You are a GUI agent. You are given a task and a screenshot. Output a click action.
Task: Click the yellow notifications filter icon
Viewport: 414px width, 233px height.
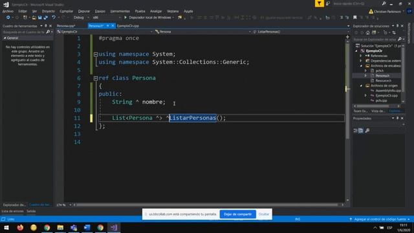(x=319, y=3)
